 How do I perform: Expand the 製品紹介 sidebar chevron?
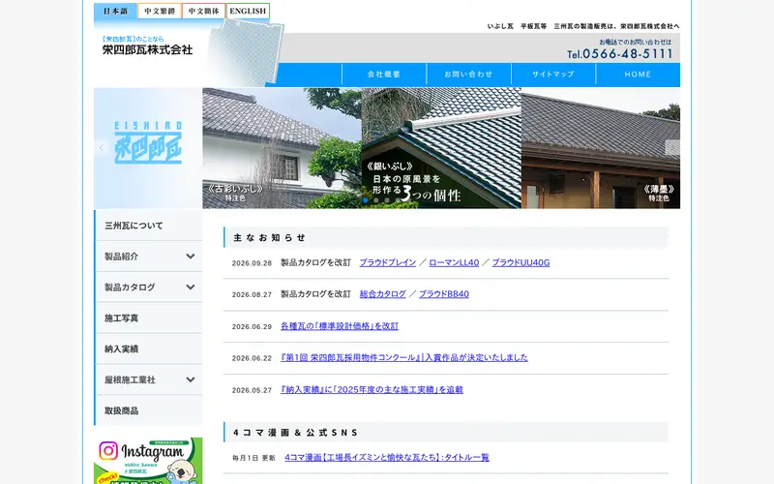coord(190,257)
